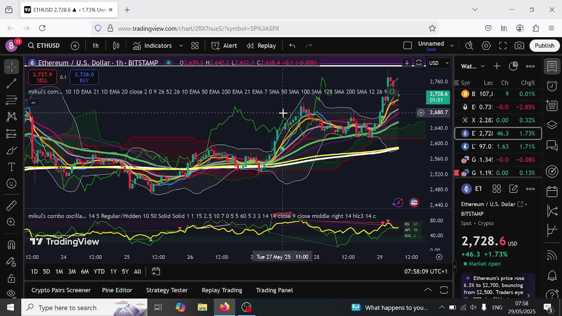Open the Notifications bell panel
This screenshot has width=562, height=316.
552,276
